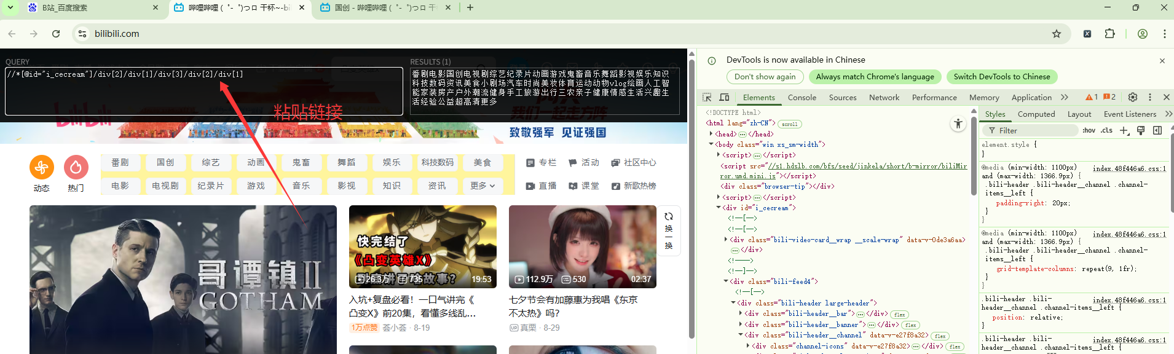
Task: Toggle the flex badge on bili-header__bar
Action: 900,314
